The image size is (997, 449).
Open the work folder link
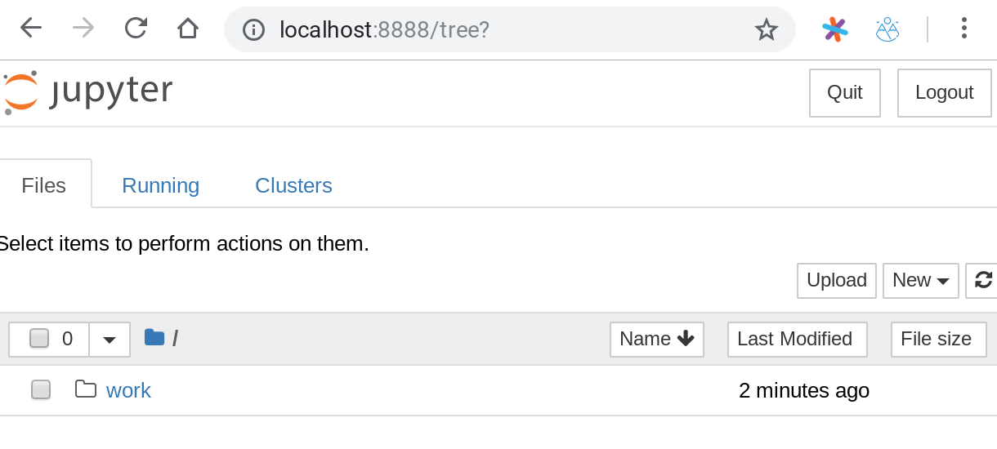pos(128,390)
